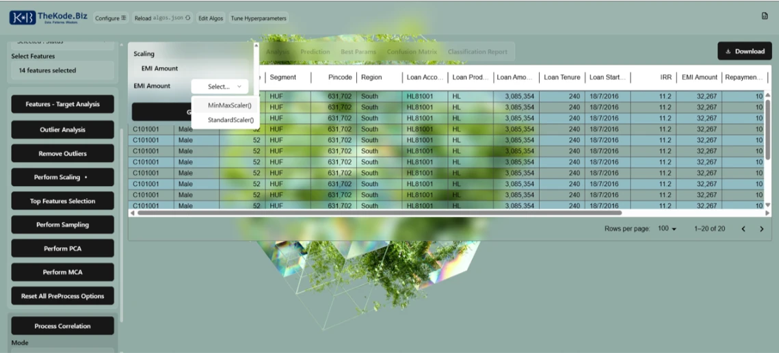The height and width of the screenshot is (353, 779).
Task: Reload the algos.json file
Action: click(162, 18)
